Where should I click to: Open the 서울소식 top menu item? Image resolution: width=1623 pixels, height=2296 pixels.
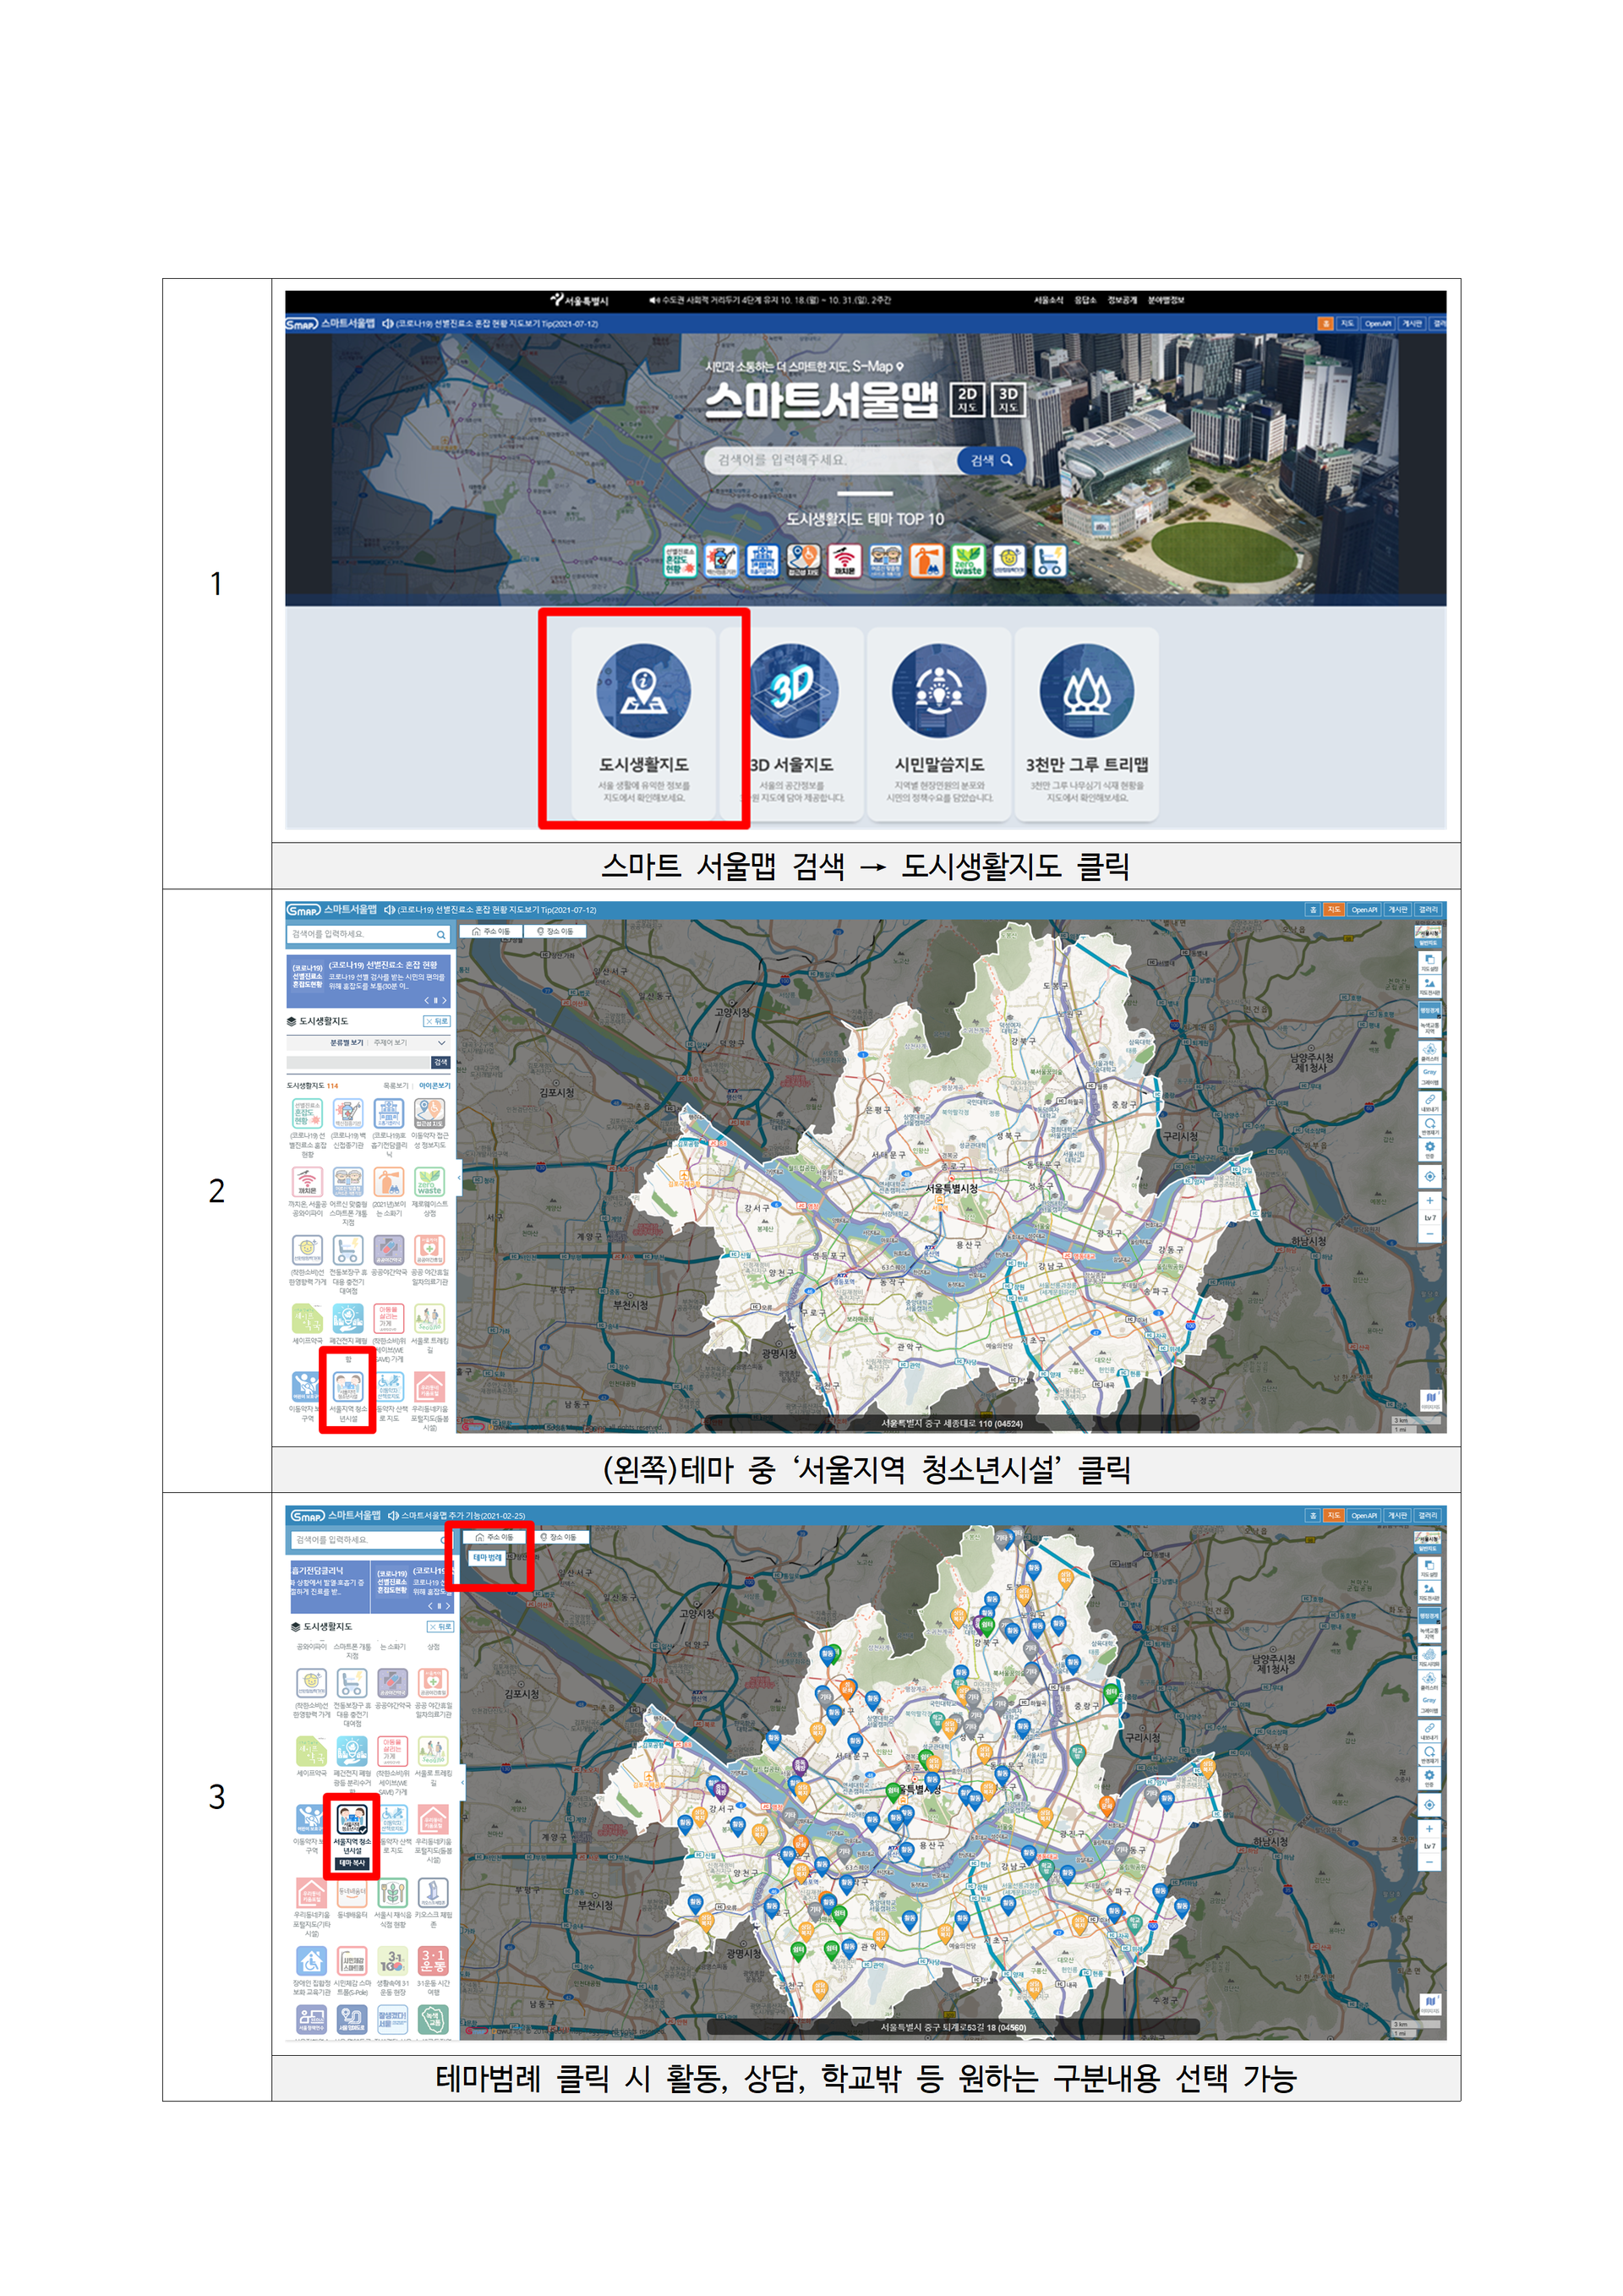1048,300
